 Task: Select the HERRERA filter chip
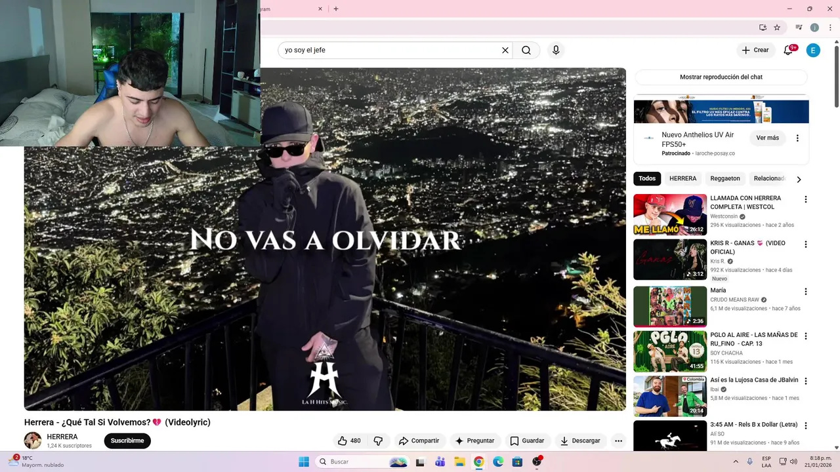point(682,178)
